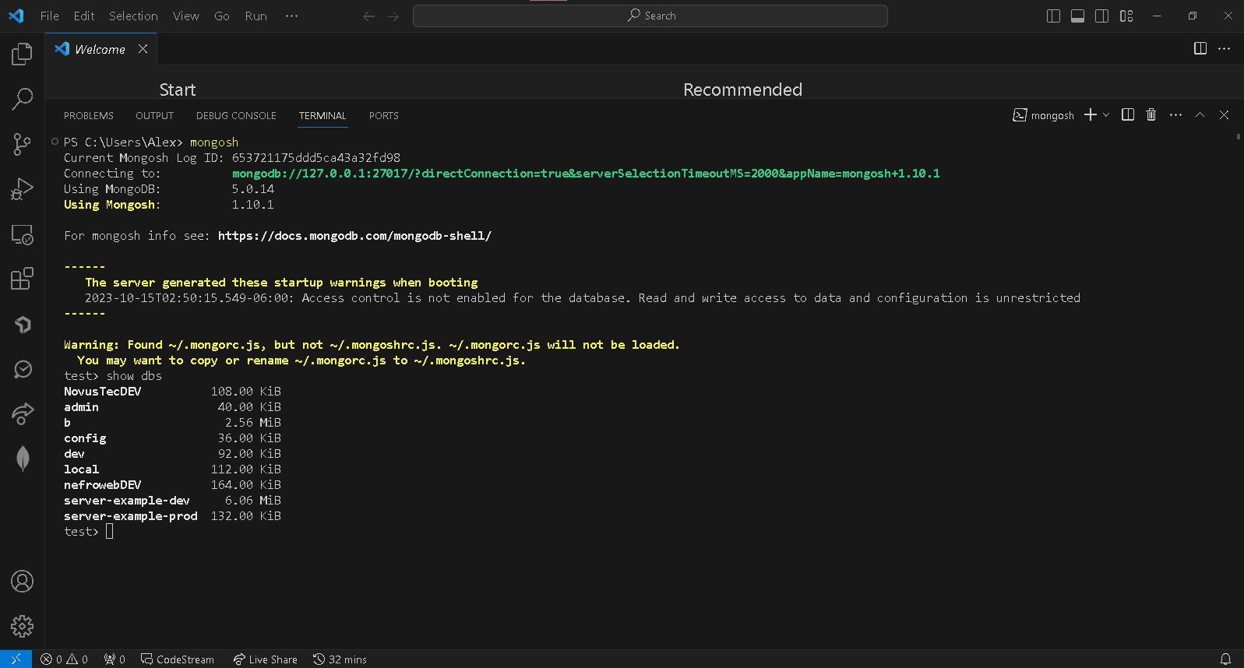1244x668 pixels.
Task: Toggle the primary side bar layout button
Action: pyautogui.click(x=1053, y=16)
